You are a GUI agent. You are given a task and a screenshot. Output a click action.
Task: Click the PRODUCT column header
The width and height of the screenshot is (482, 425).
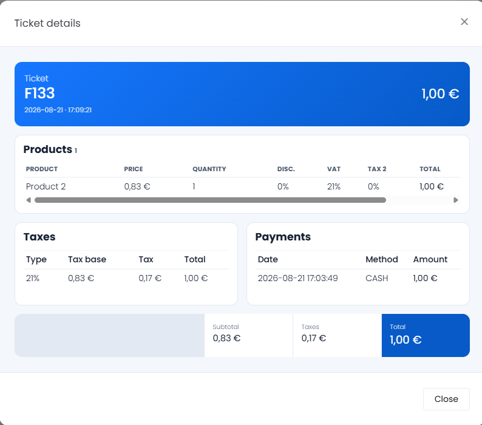pyautogui.click(x=42, y=169)
